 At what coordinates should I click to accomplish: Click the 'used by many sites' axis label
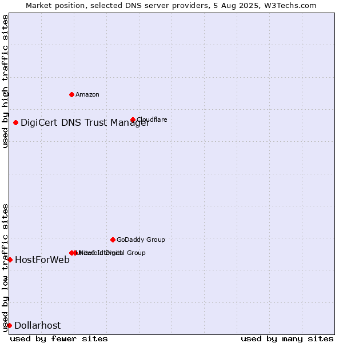[x=287, y=339]
